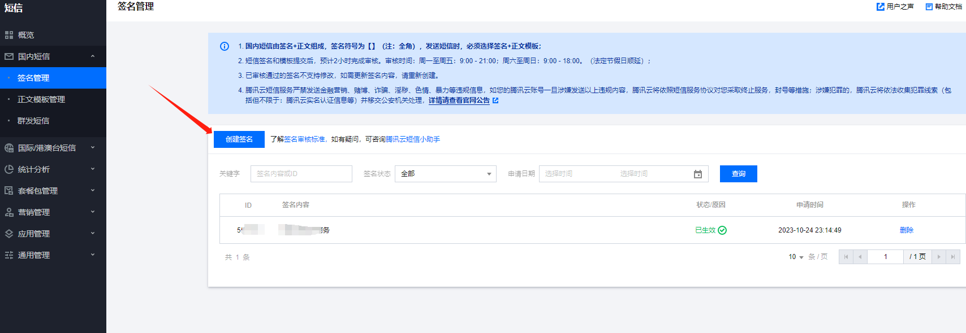Expand the 通用管理 chevron

tap(93, 255)
